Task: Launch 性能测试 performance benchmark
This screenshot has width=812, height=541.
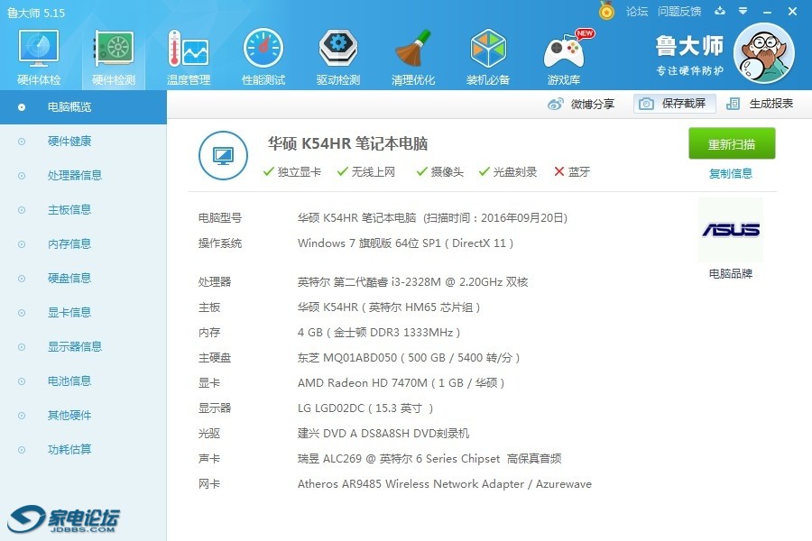Action: (263, 57)
